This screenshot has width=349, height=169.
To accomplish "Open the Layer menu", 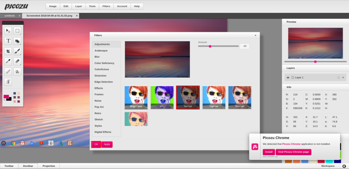I will pyautogui.click(x=79, y=6).
